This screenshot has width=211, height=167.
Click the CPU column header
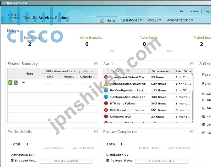[50, 77]
